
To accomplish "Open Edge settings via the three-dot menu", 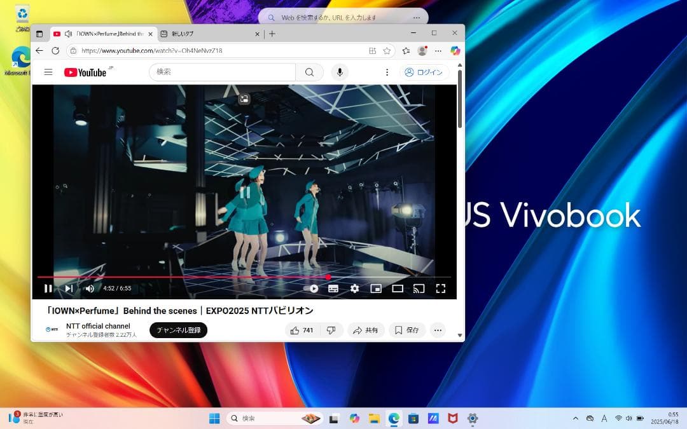I will pos(438,50).
